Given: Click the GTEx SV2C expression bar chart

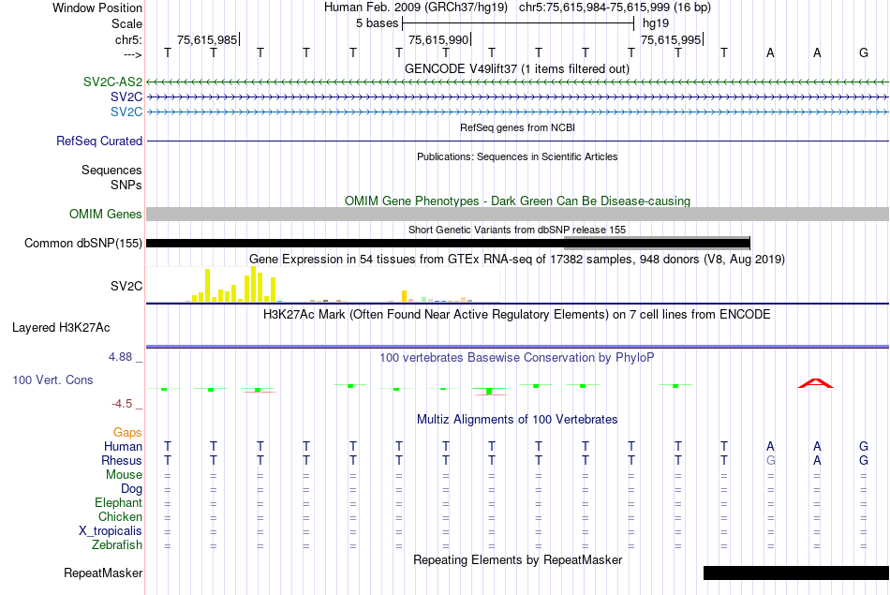Looking at the screenshot, I should coord(323,285).
